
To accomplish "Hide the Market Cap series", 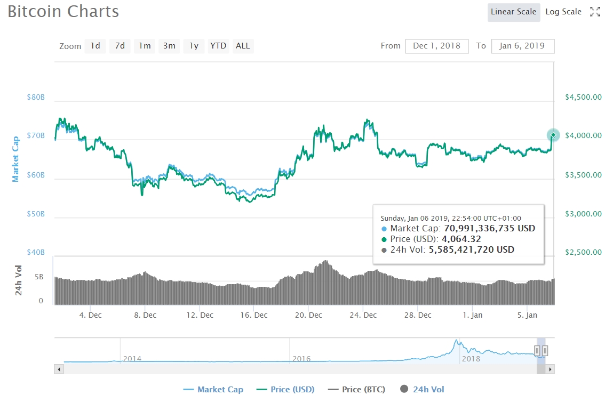I will click(213, 390).
